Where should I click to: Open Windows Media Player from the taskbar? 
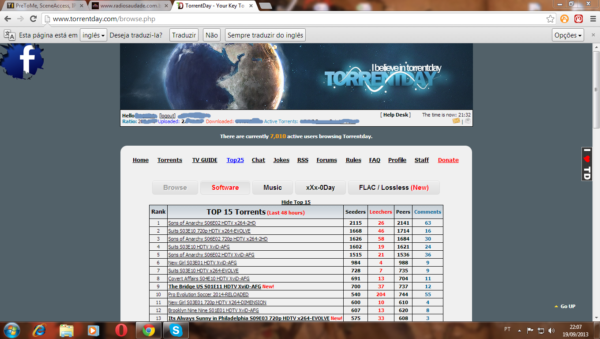[x=93, y=330]
